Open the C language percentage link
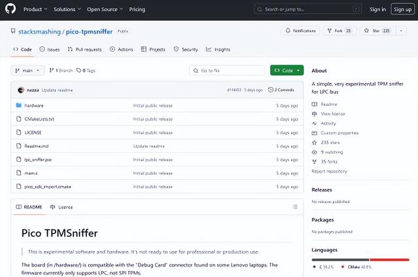The image size is (418, 277). [323, 267]
